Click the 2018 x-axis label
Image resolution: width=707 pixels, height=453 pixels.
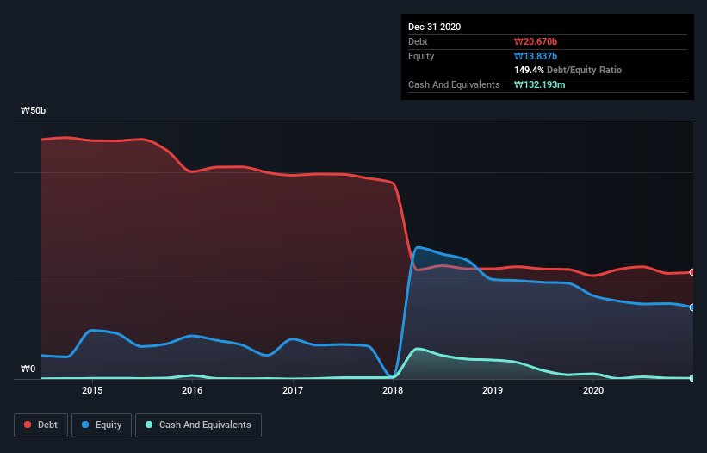click(x=393, y=390)
